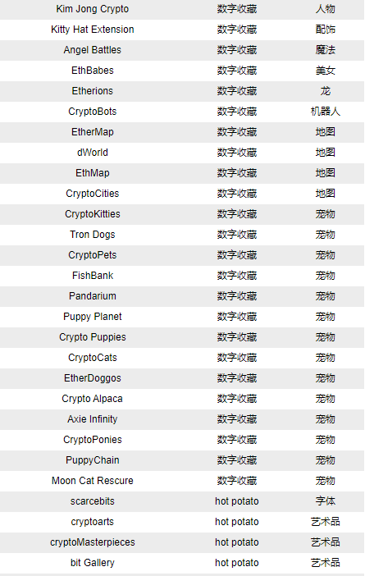365x576 pixels.
Task: Select the EtherMap entry
Action: point(92,132)
